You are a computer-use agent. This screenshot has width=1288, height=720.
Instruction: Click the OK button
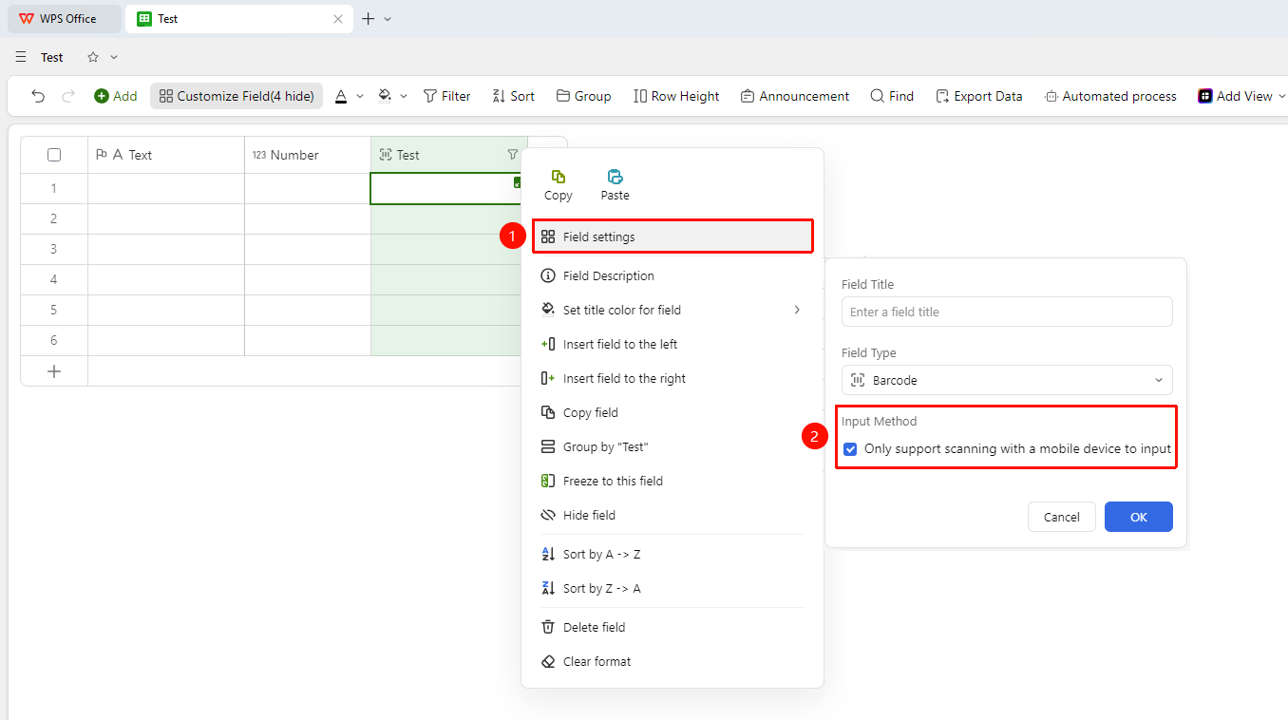(x=1139, y=517)
